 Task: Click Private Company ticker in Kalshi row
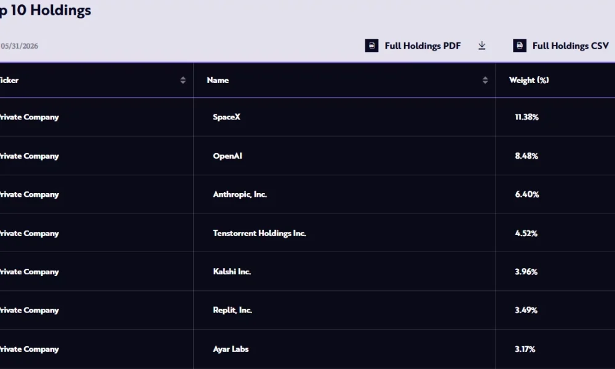tap(29, 271)
